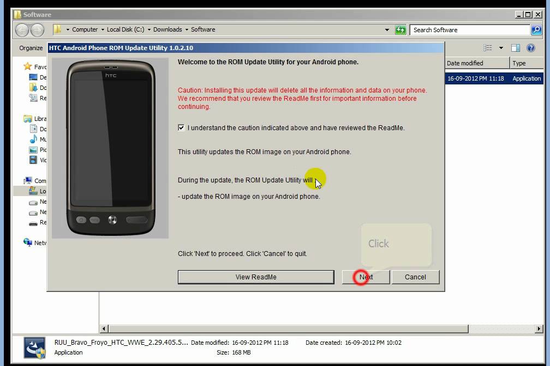Click the Next button in ROM Update Utility
This screenshot has height=366, width=550.
coord(366,277)
